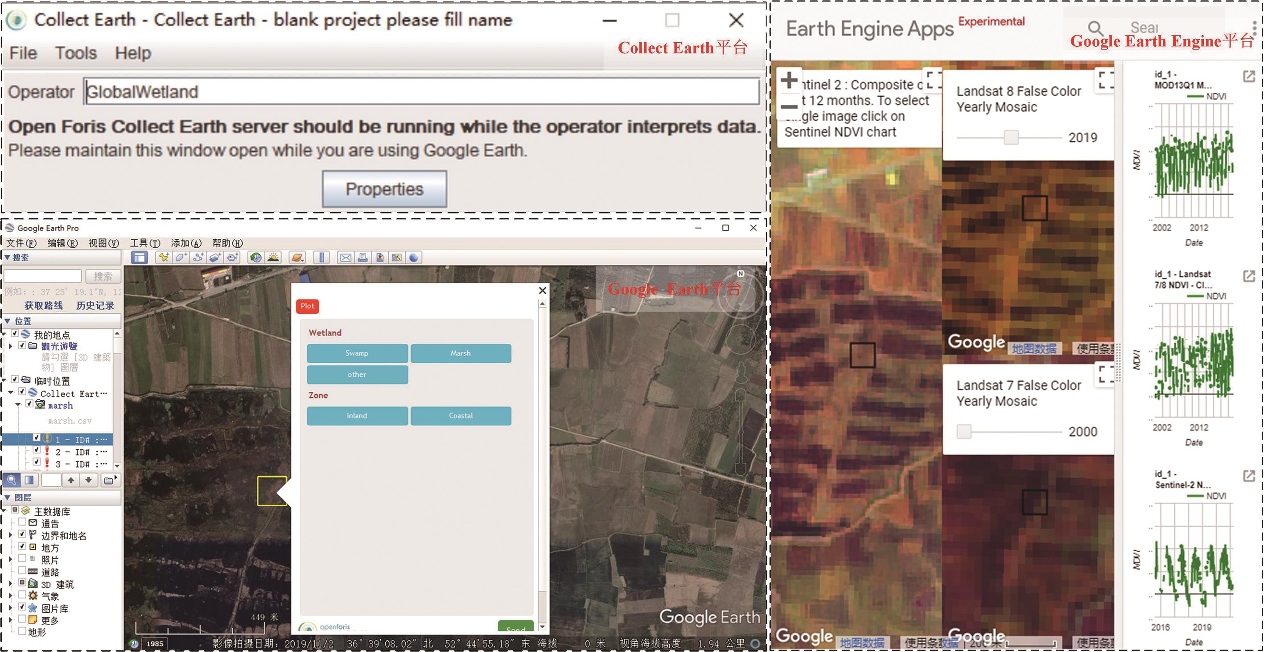Click the 获取路线 link
1264x652 pixels.
(44, 306)
